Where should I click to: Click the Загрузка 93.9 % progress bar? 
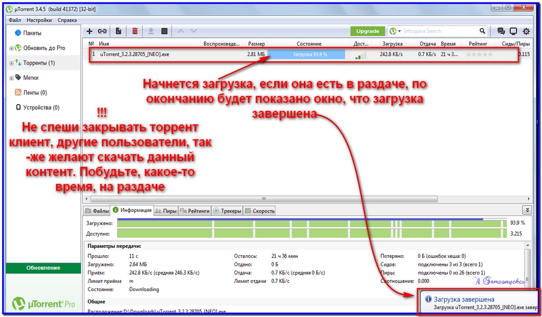306,54
